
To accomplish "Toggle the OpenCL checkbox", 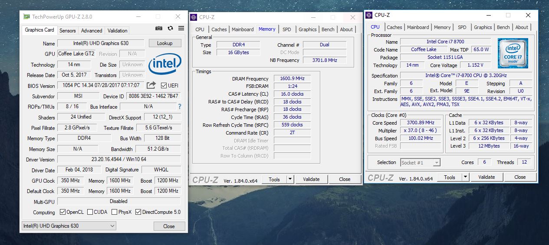I will click(62, 212).
